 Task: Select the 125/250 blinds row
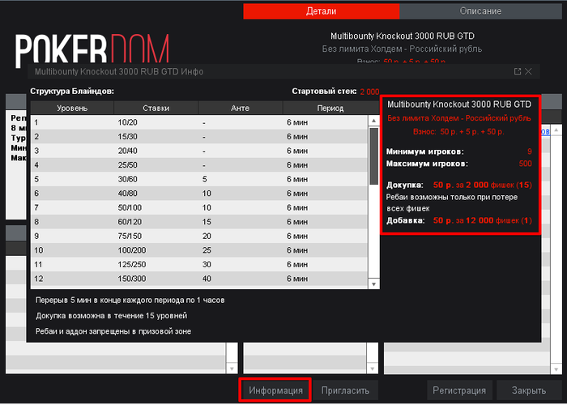(199, 264)
